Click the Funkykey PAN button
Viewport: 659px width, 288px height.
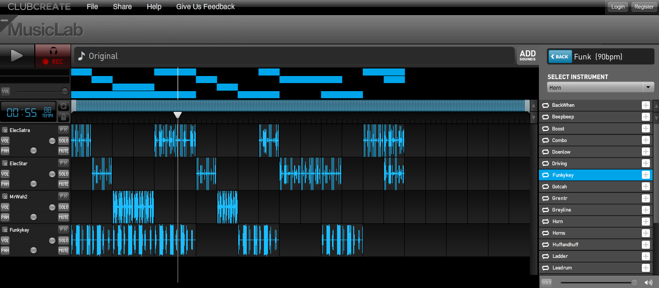click(5, 250)
